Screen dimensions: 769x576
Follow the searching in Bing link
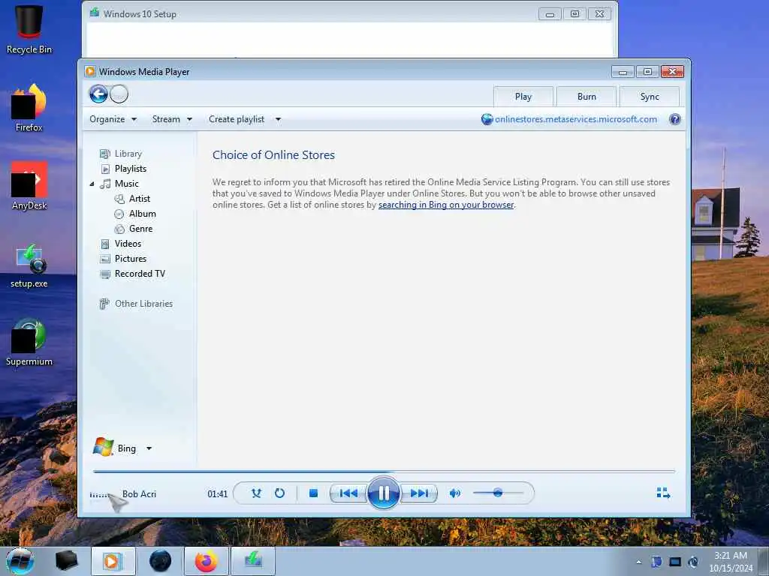click(446, 205)
